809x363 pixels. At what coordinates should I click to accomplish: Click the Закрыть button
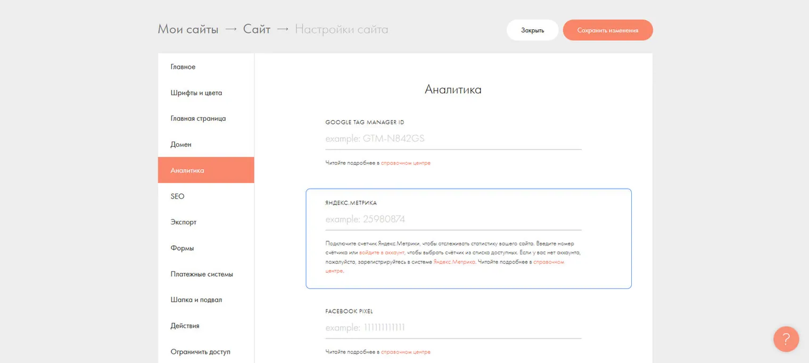(x=532, y=30)
